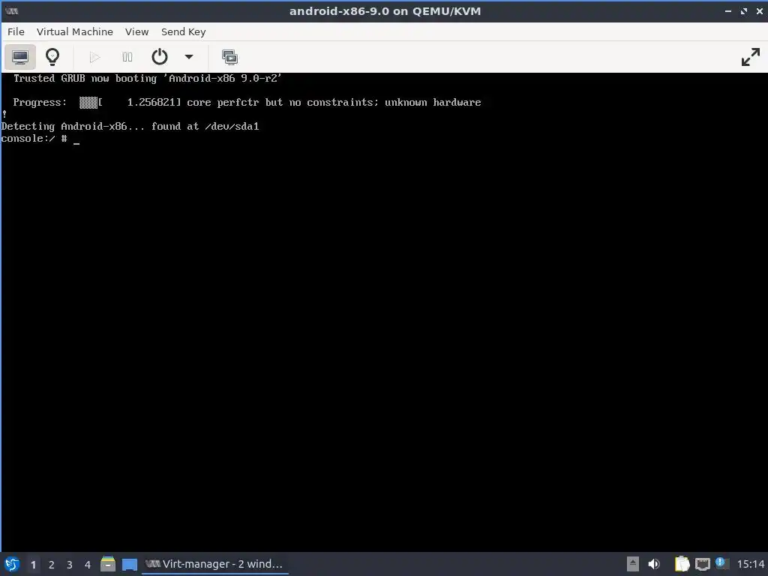Switch to fullscreen view icon
The height and width of the screenshot is (576, 768).
750,57
